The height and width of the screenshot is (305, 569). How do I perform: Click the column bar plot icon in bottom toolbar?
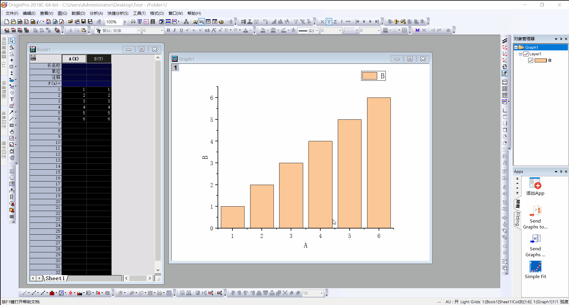[x=52, y=293]
